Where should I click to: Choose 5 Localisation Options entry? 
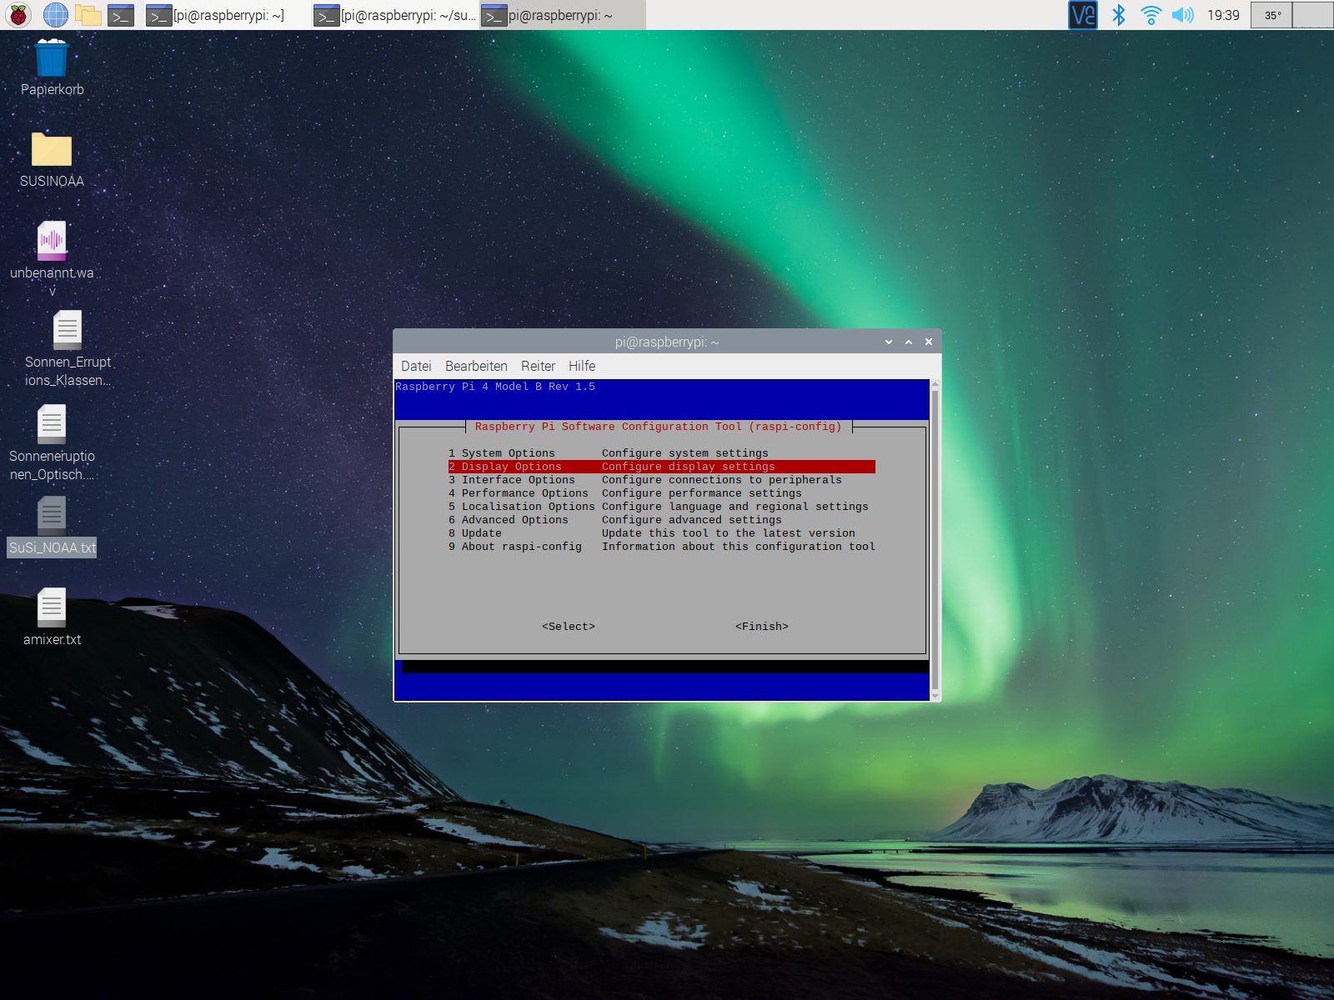pyautogui.click(x=661, y=507)
